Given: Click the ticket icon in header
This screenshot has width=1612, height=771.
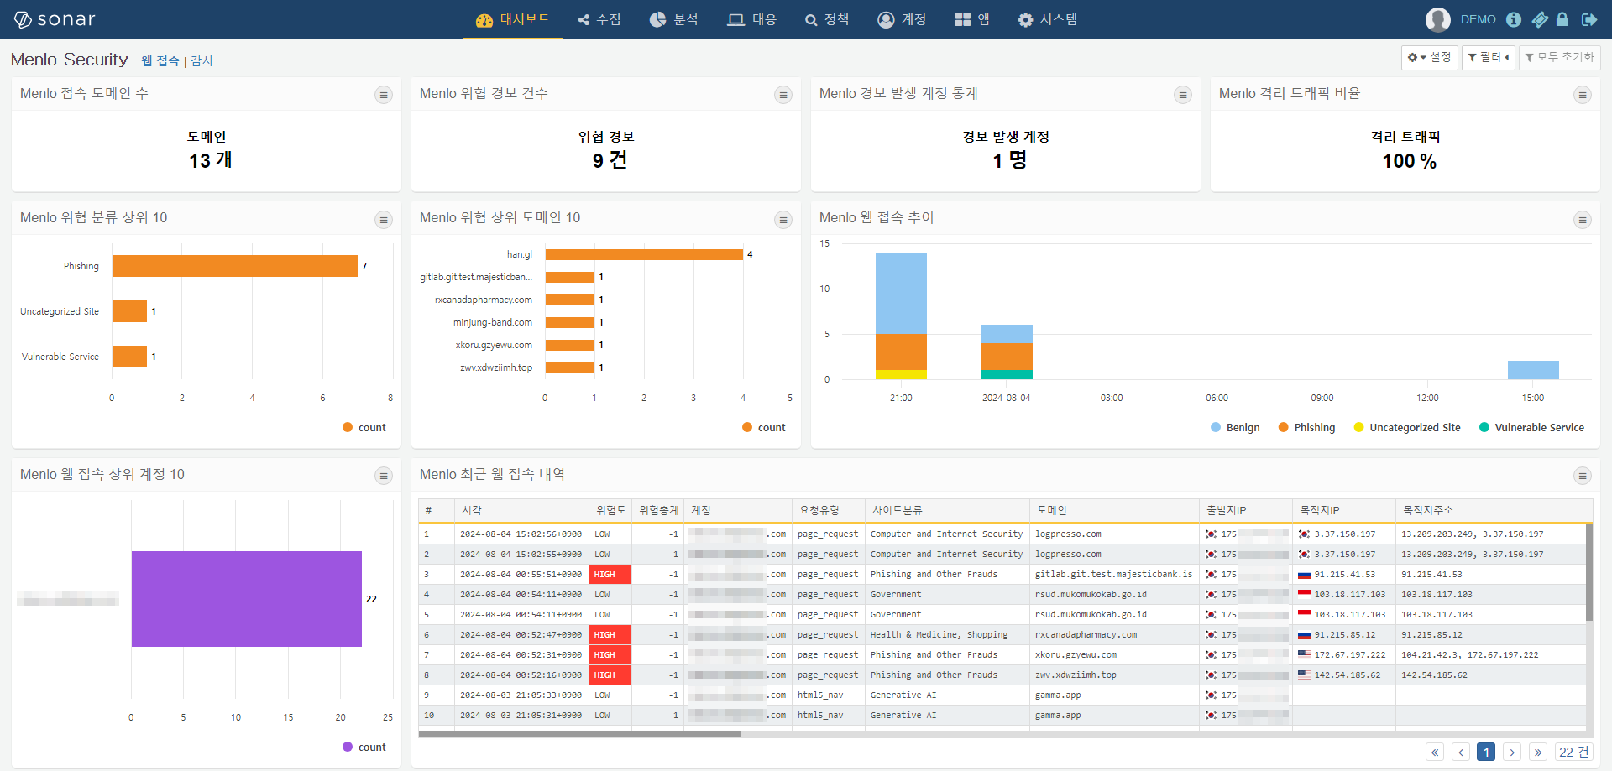Looking at the screenshot, I should 1540,19.
